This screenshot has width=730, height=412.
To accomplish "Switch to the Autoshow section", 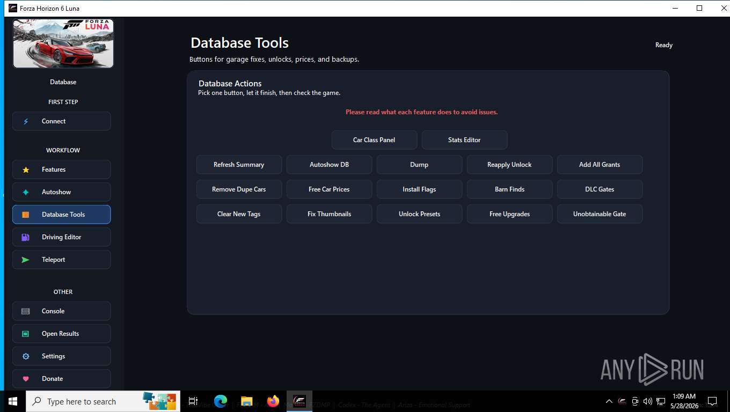I will (62, 192).
